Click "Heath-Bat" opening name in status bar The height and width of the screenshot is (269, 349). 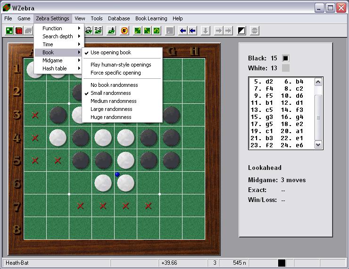(17, 263)
